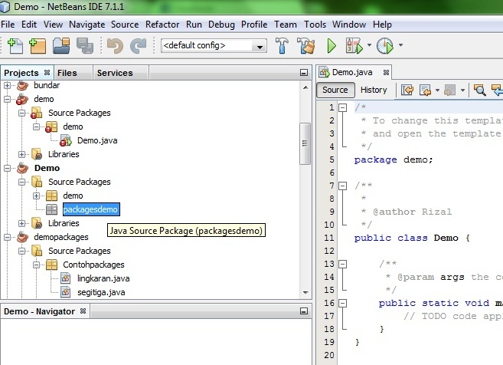The image size is (503, 365).
Task: Click the New Project toolbar icon
Action: click(x=38, y=46)
